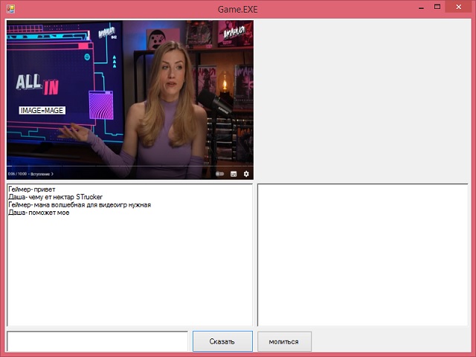476x357 pixels.
Task: Click the Вступление chapter label in the video
Action: (x=42, y=174)
